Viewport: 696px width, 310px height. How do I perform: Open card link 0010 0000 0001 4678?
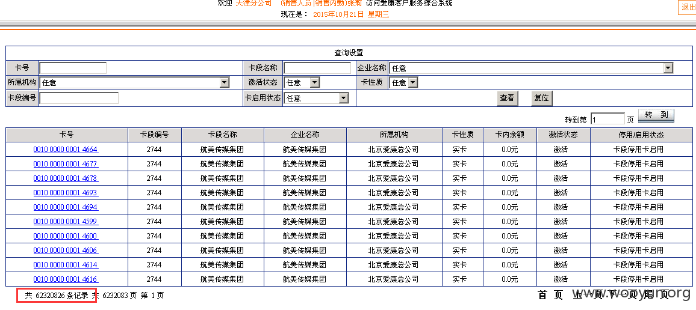pyautogui.click(x=66, y=178)
